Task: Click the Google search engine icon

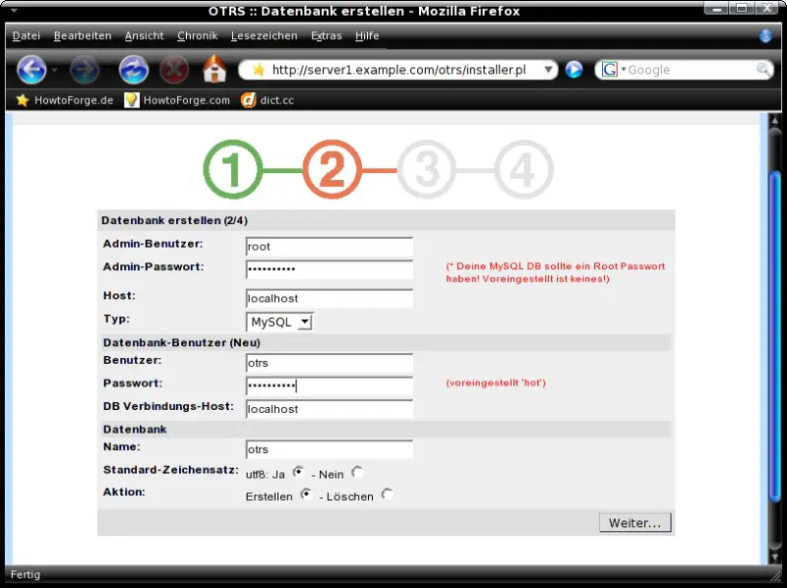Action: [610, 70]
